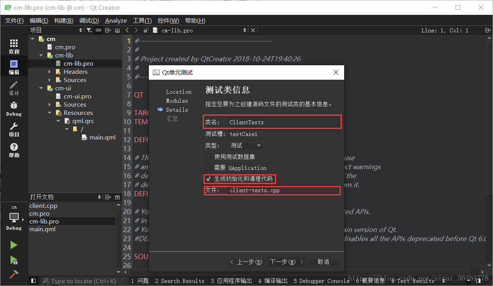Screen dimensions: 493x286
Task: Click the 类名 ClientTests input field
Action: tap(284, 122)
